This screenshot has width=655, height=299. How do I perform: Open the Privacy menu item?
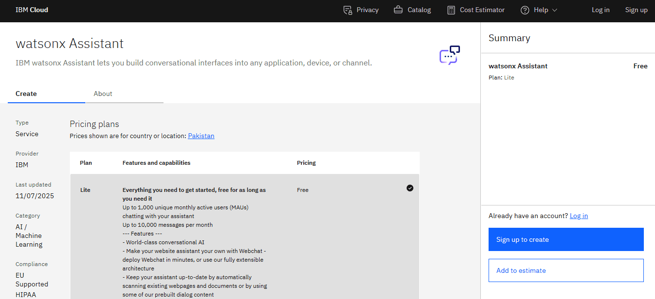click(x=360, y=10)
